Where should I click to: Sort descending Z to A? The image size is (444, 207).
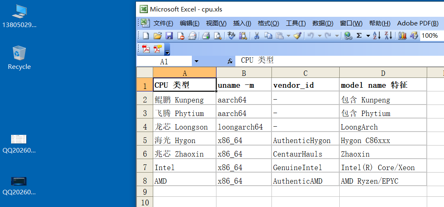click(389, 36)
